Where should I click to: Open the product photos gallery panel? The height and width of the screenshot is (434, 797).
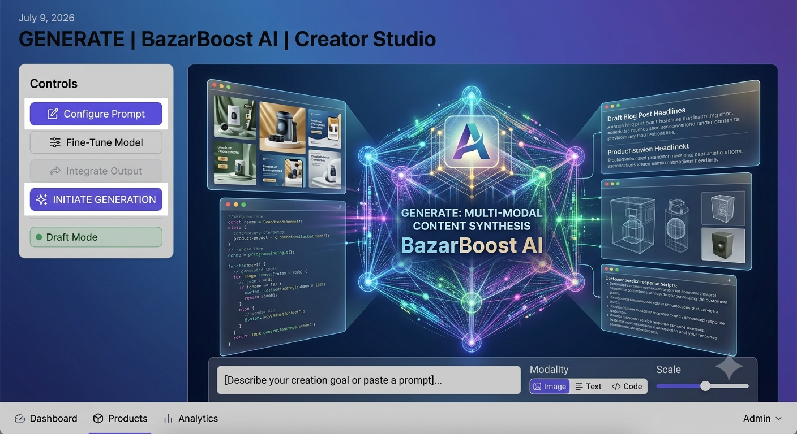(276, 136)
